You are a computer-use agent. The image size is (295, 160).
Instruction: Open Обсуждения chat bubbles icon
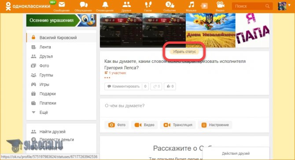tap(83, 4)
